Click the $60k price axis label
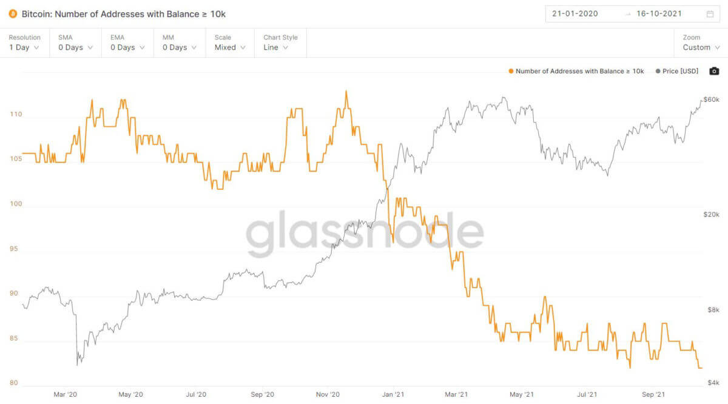 711,99
